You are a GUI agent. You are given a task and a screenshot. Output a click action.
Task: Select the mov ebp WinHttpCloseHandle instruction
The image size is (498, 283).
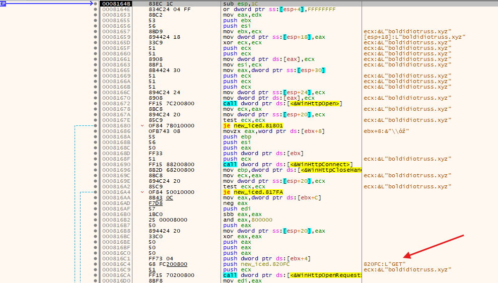point(292,170)
